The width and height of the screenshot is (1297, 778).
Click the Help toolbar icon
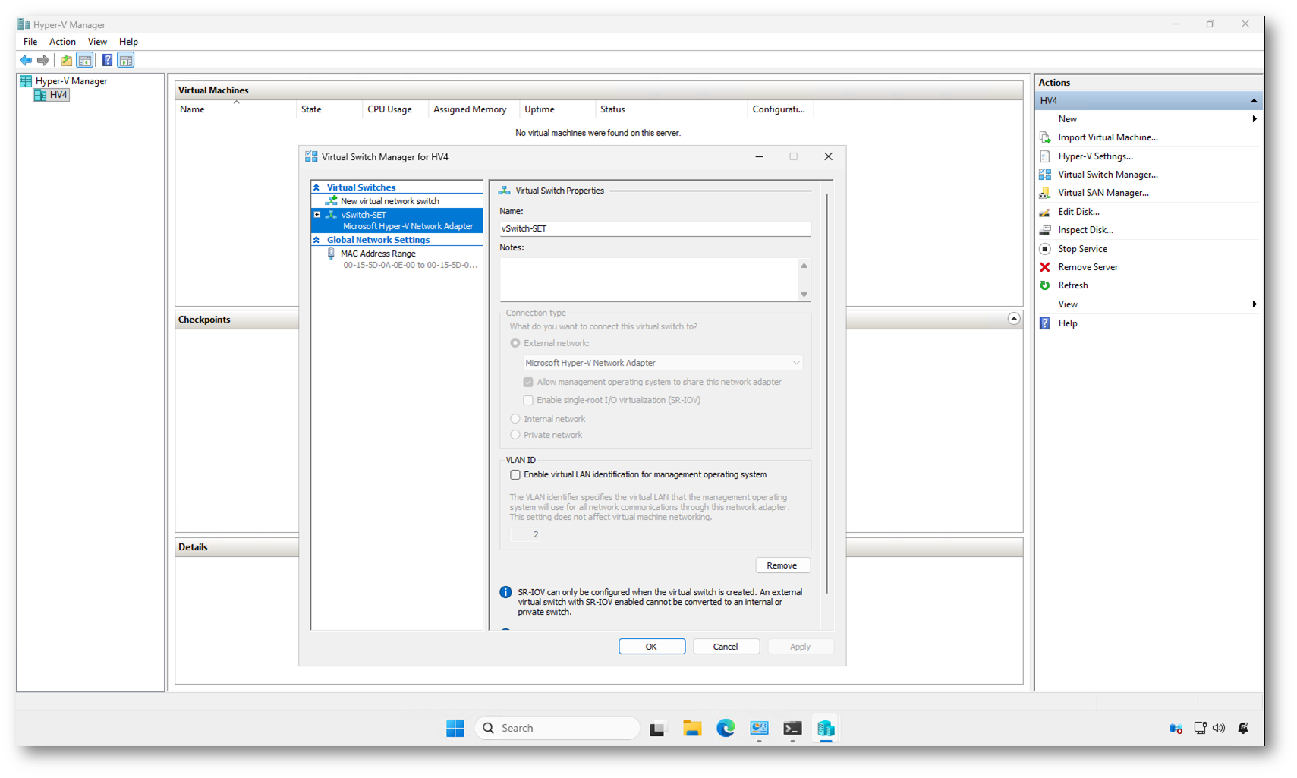pos(107,60)
